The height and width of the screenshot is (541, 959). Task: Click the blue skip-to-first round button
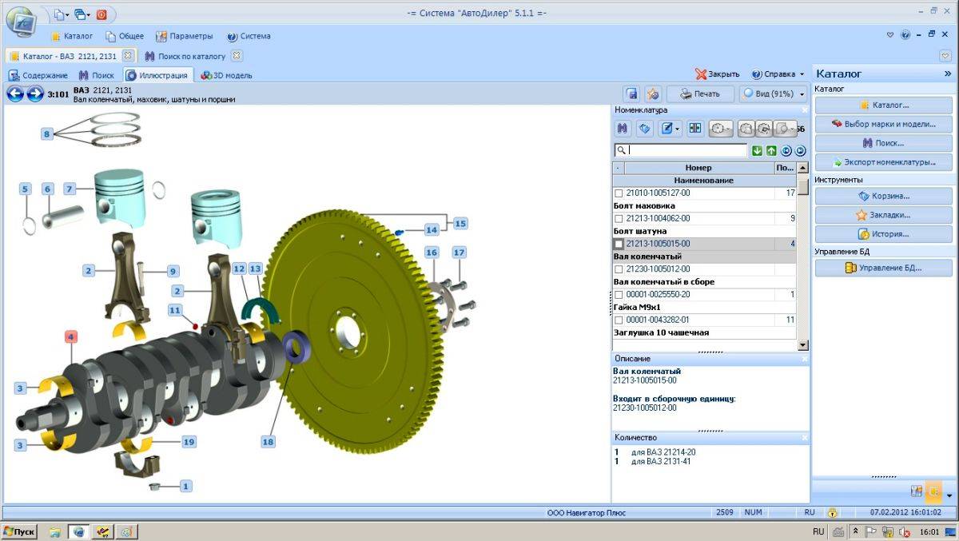coord(786,150)
